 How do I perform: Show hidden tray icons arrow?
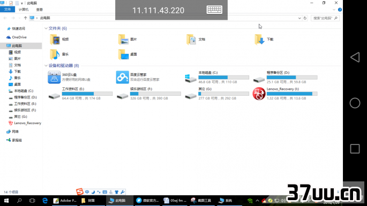coord(257,201)
